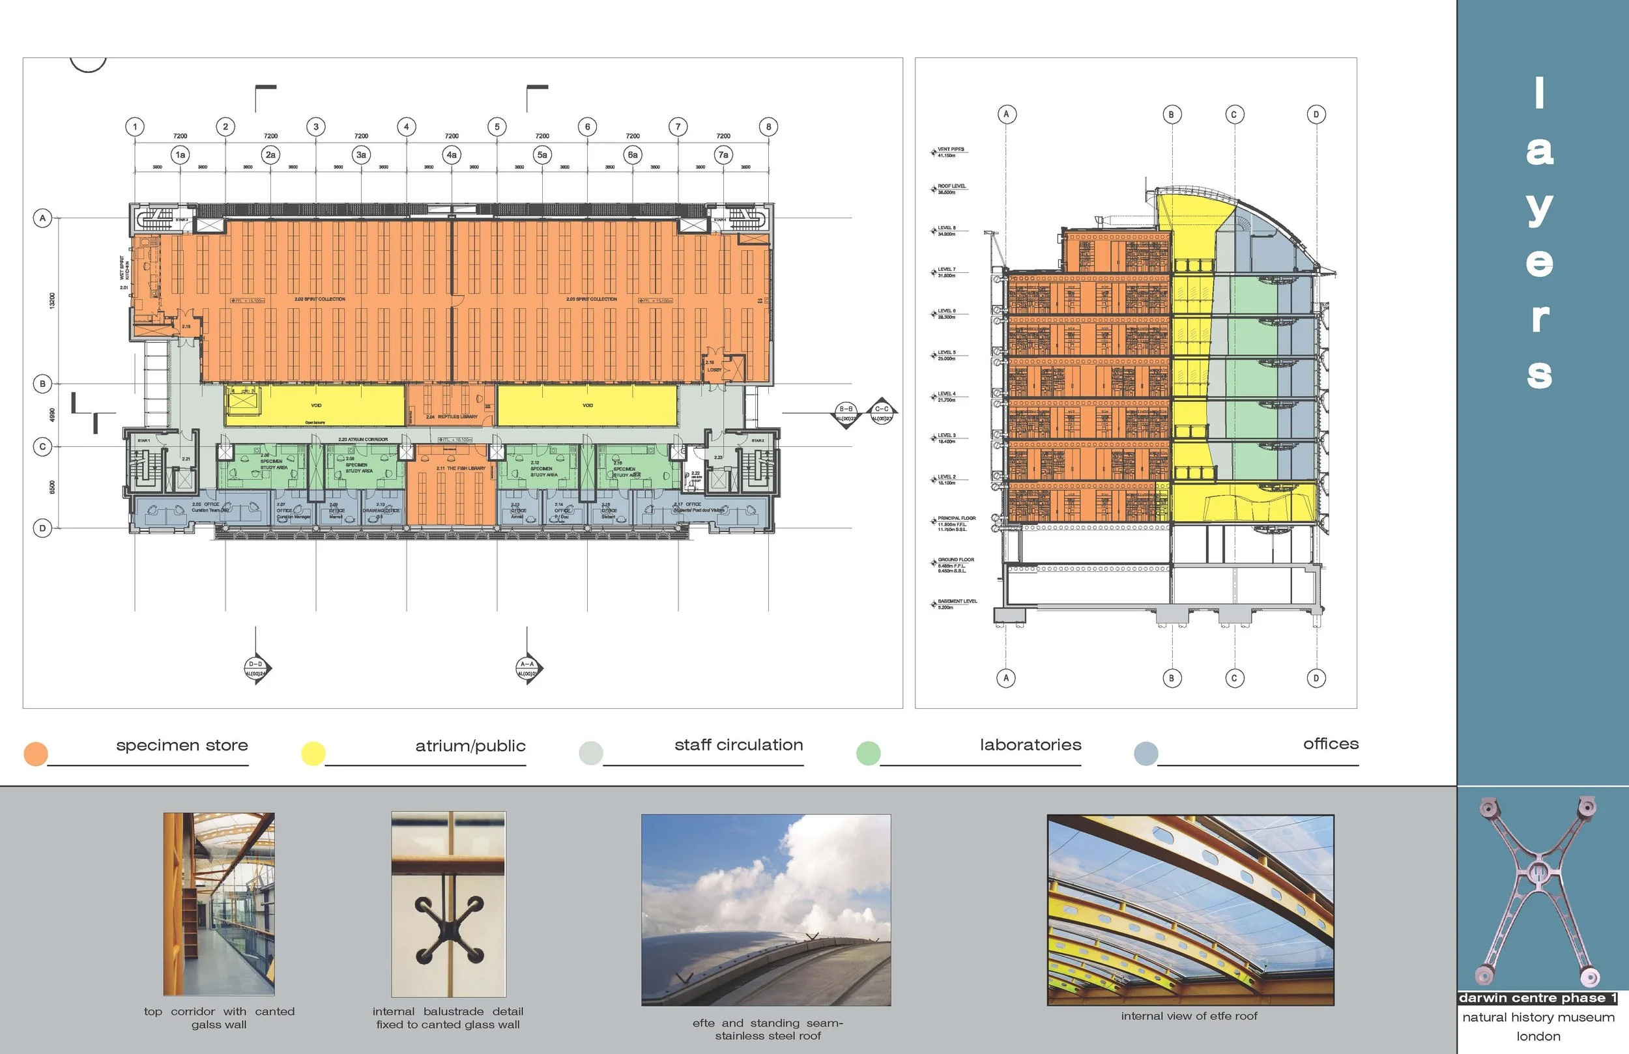Image resolution: width=1629 pixels, height=1054 pixels.
Task: Open the internal view of etfe roof photo
Action: pos(1190,909)
